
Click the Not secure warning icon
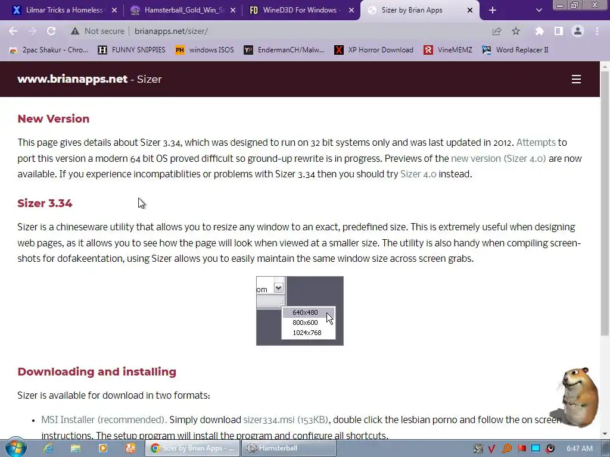coord(75,31)
